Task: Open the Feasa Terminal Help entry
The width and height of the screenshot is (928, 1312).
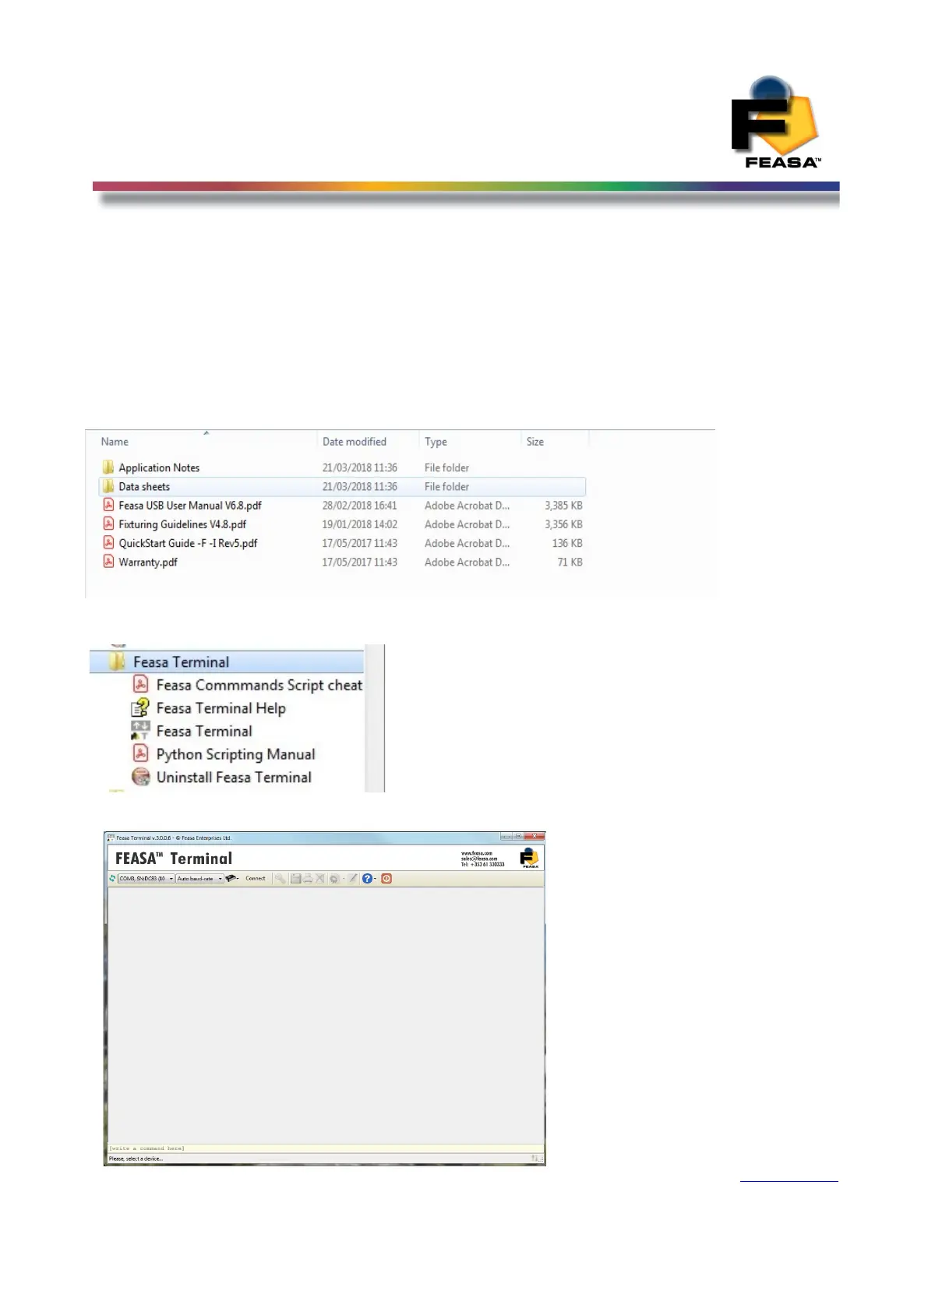Action: [x=221, y=708]
